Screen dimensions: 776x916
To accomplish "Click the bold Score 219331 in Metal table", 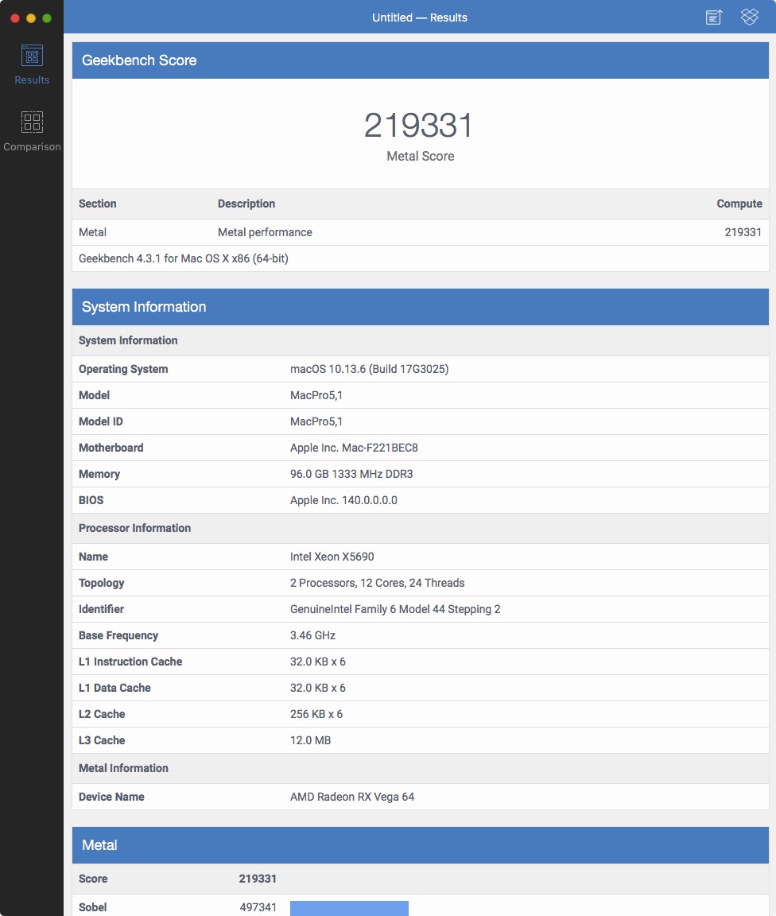I will point(258,879).
